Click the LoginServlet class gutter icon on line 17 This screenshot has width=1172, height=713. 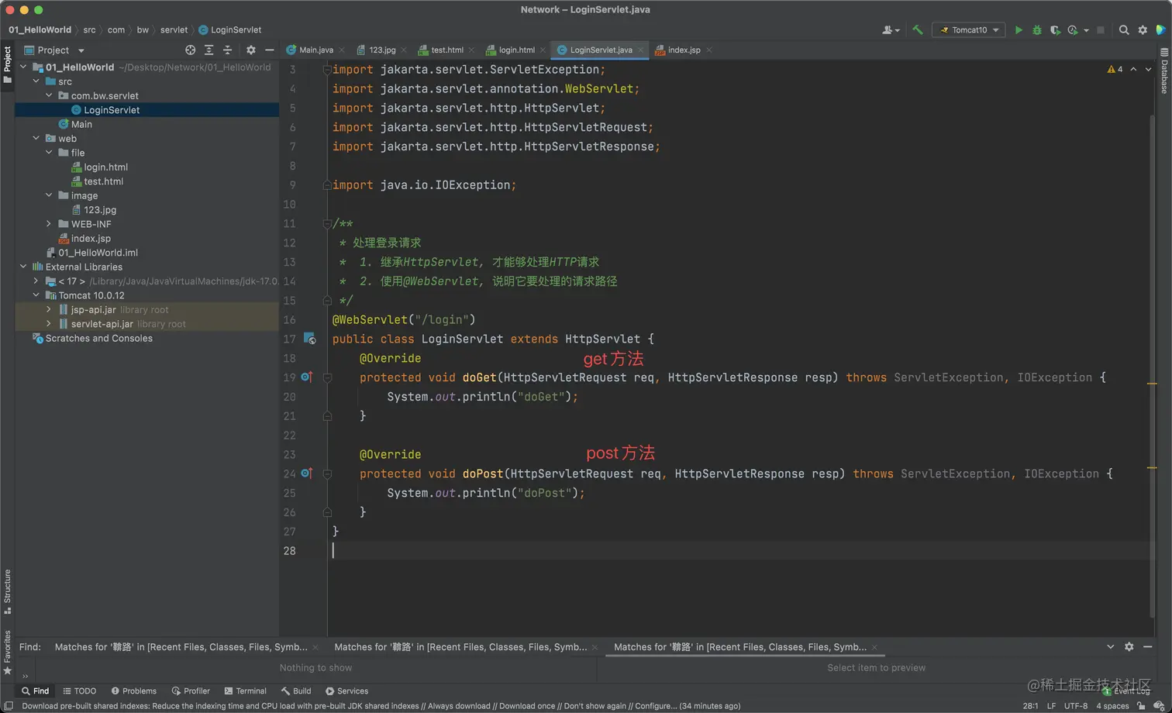pyautogui.click(x=309, y=339)
